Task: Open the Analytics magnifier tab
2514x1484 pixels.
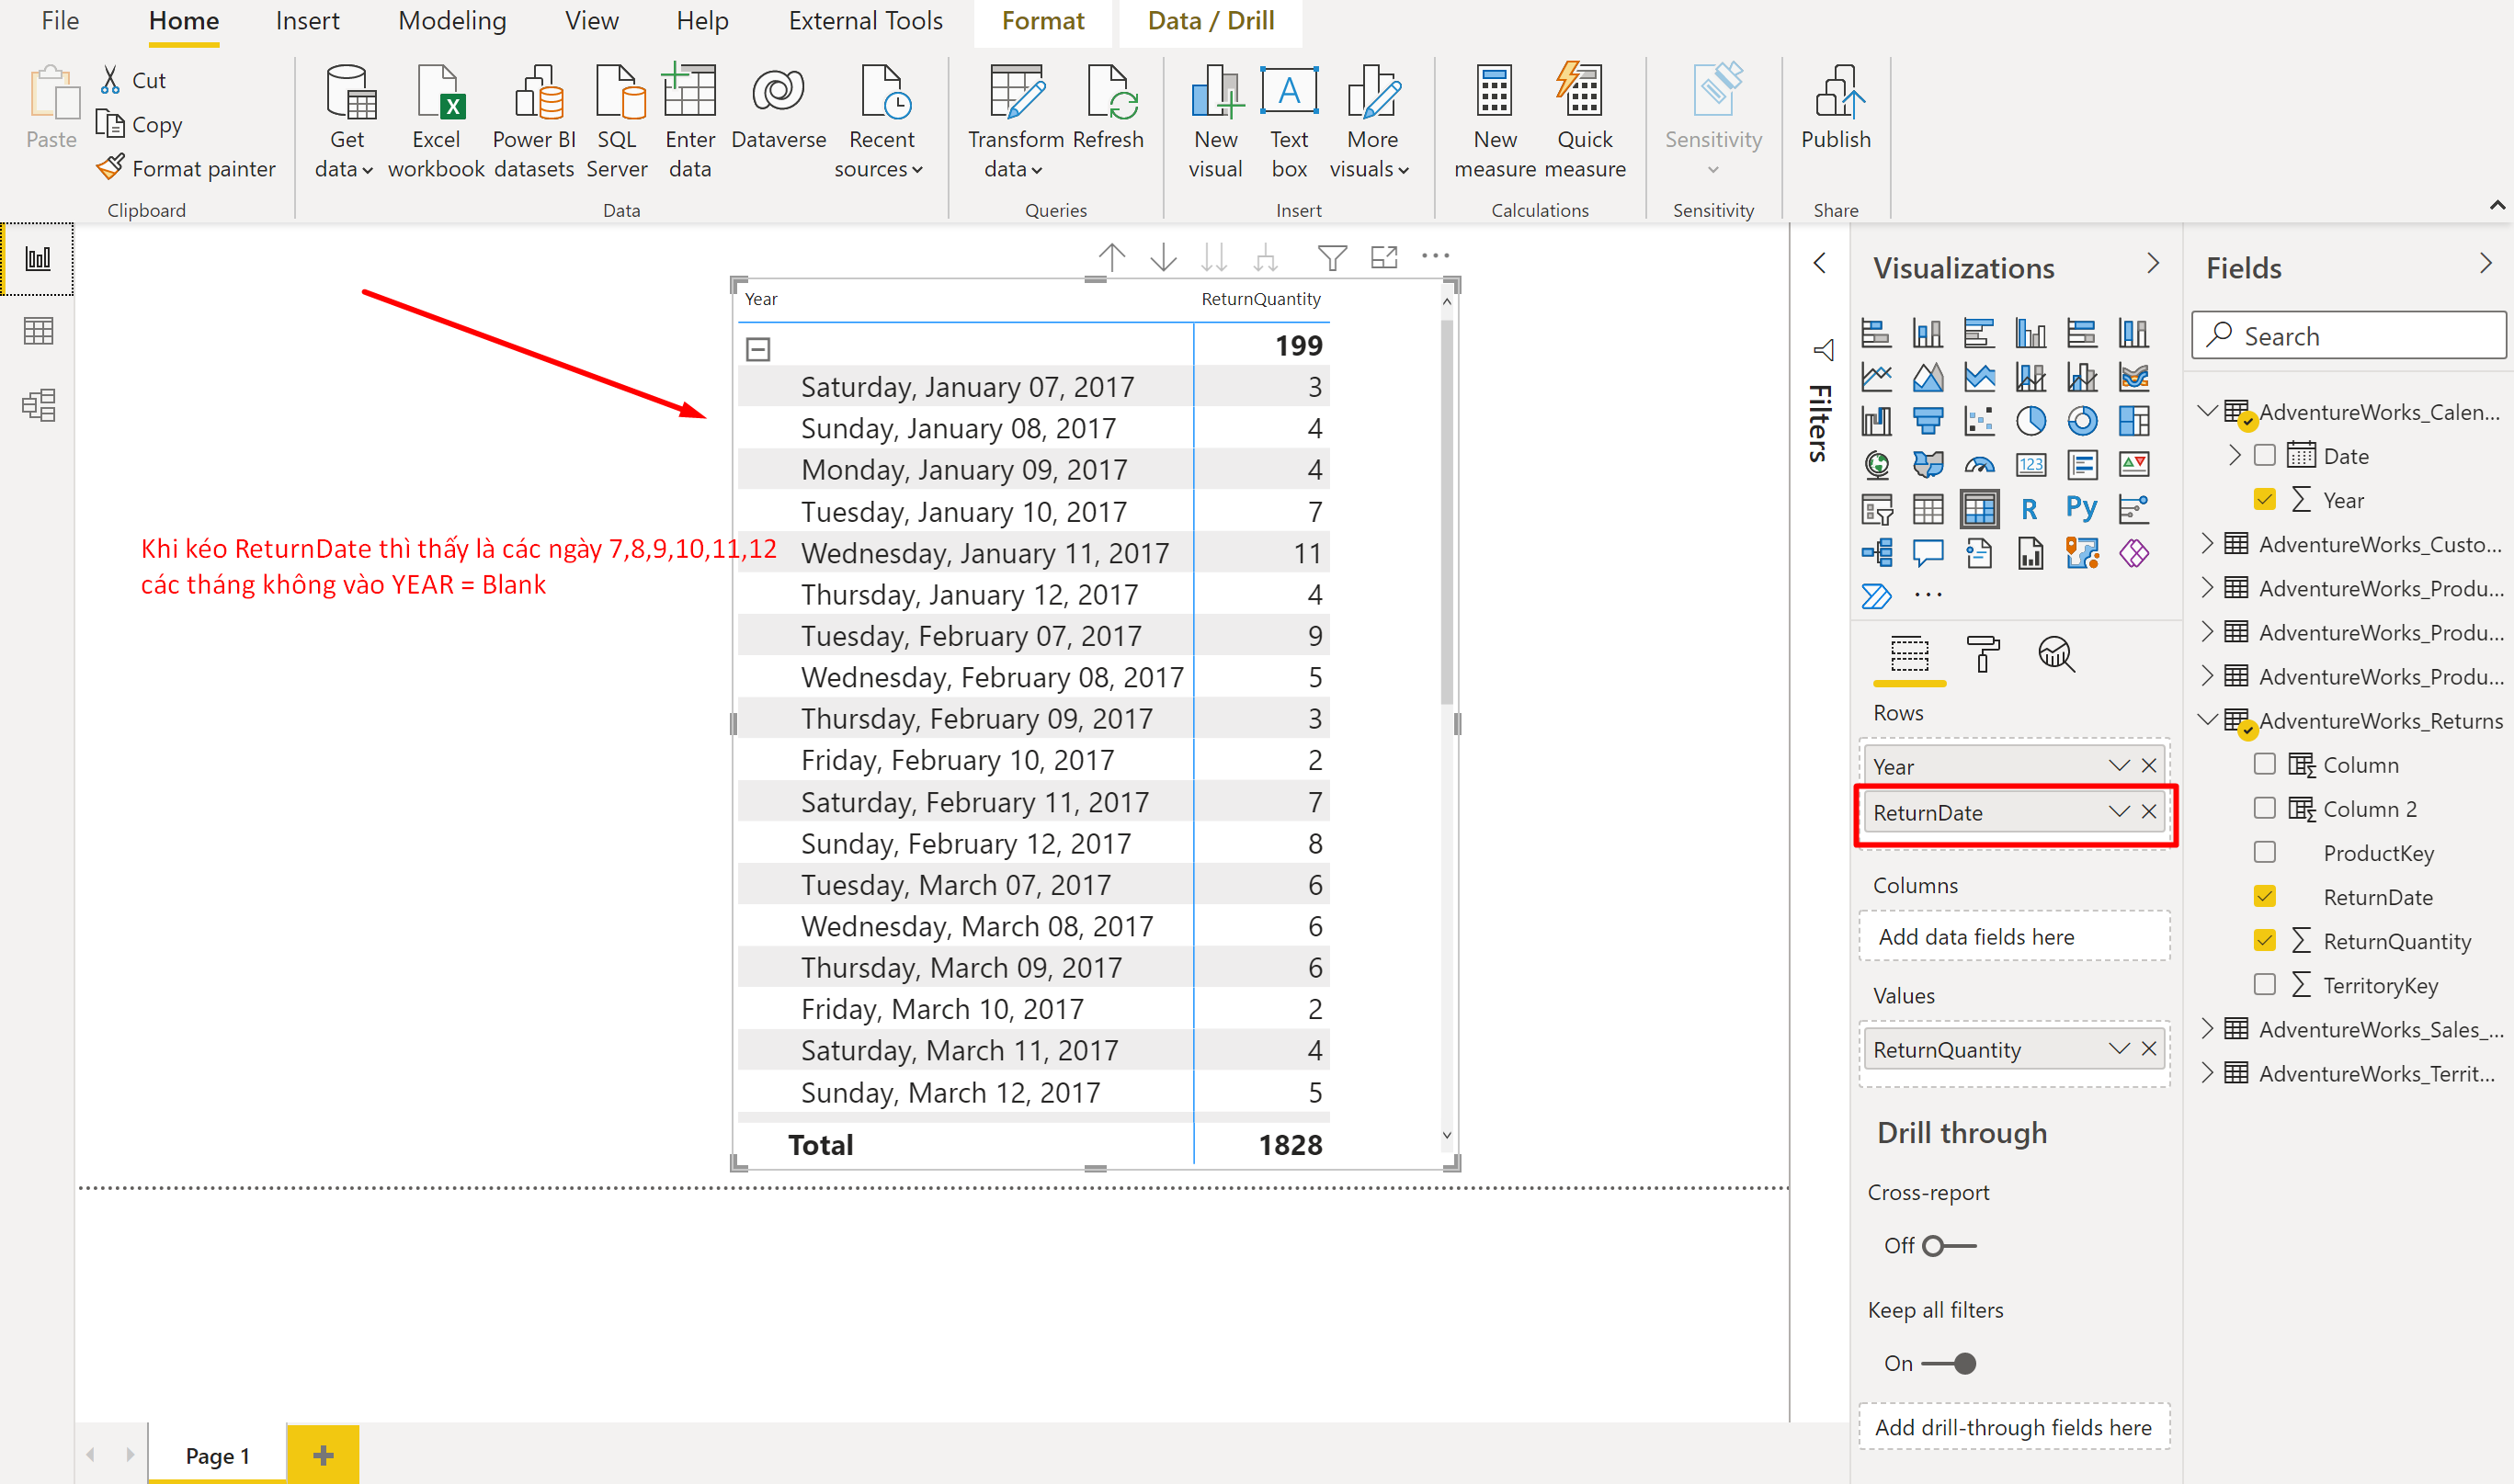Action: (x=2056, y=654)
